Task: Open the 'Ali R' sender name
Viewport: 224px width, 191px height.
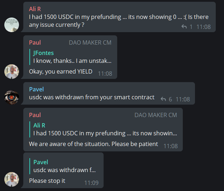Action: pyautogui.click(x=35, y=9)
